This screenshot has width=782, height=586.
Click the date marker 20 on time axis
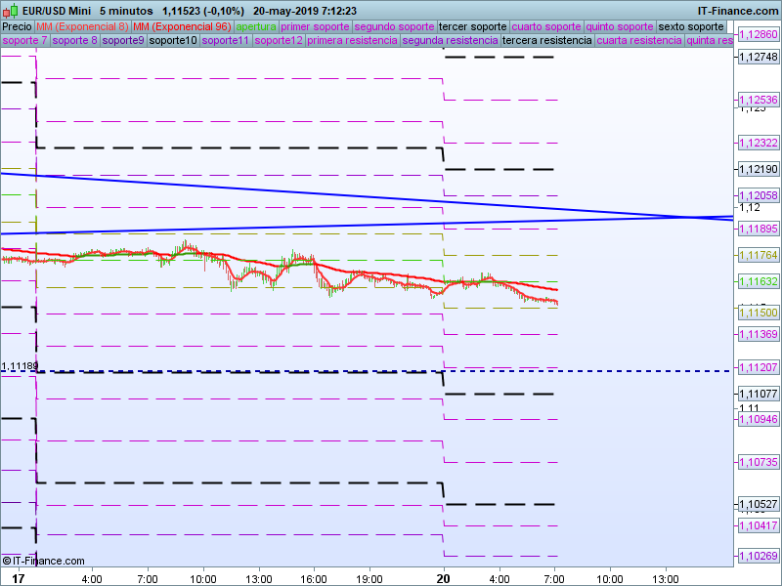coord(444,578)
